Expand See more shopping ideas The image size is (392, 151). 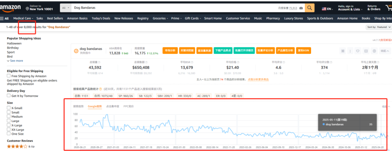coord(15,60)
